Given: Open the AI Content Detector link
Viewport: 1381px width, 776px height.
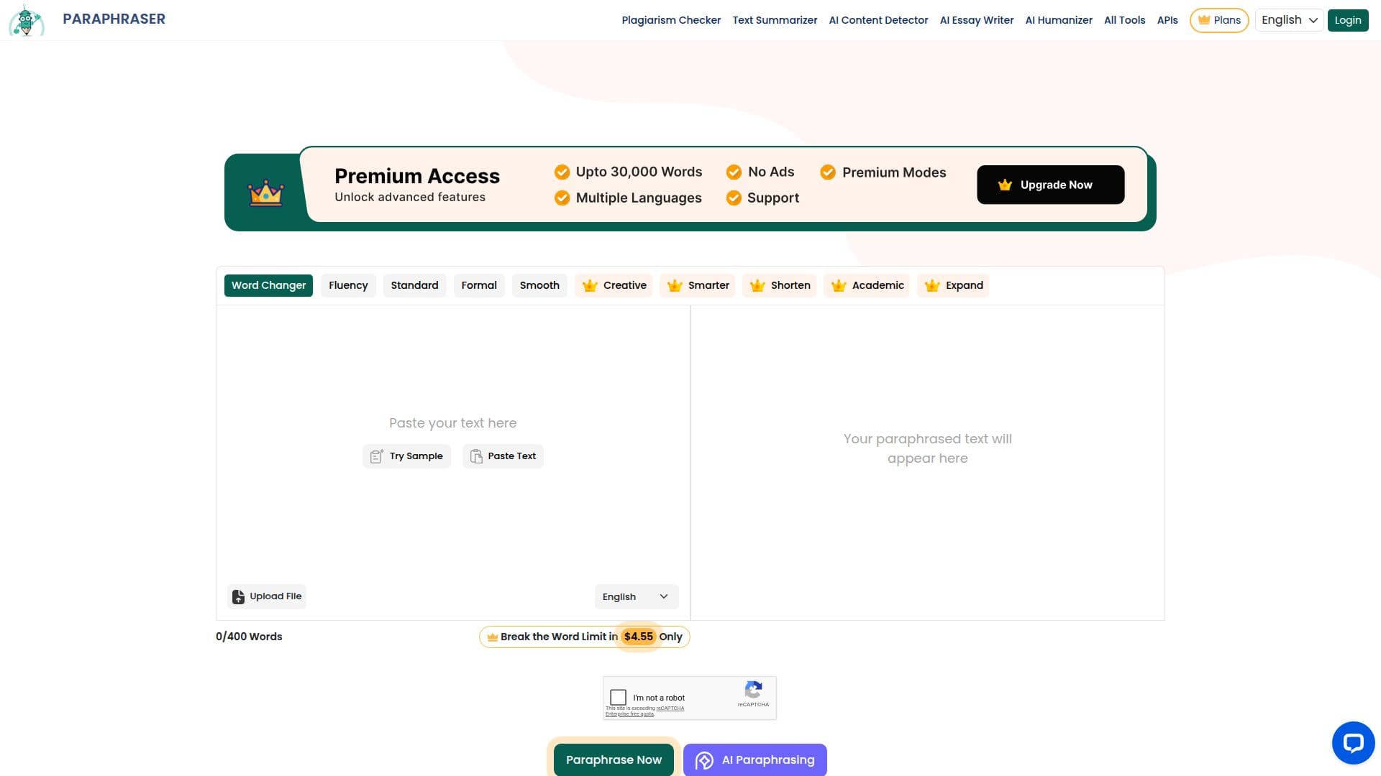Looking at the screenshot, I should [878, 20].
